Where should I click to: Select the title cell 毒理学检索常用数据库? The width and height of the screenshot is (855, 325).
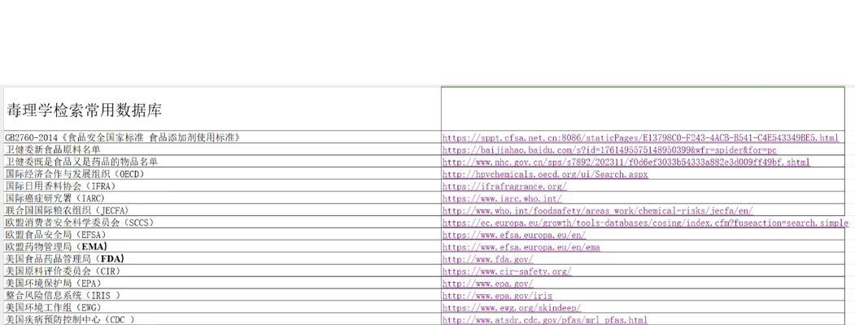point(222,109)
